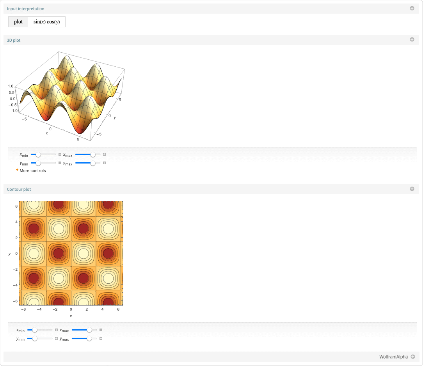This screenshot has width=423, height=366.
Task: Click the contour plot image
Action: pos(71,253)
